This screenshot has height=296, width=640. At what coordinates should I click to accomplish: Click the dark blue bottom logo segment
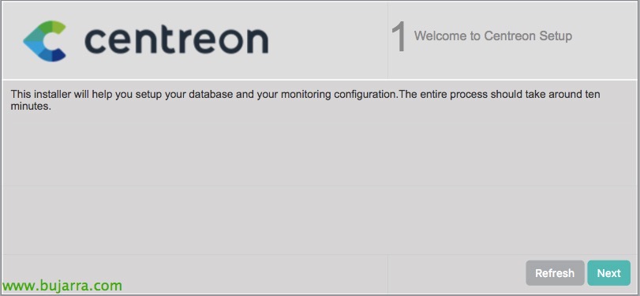[56, 54]
